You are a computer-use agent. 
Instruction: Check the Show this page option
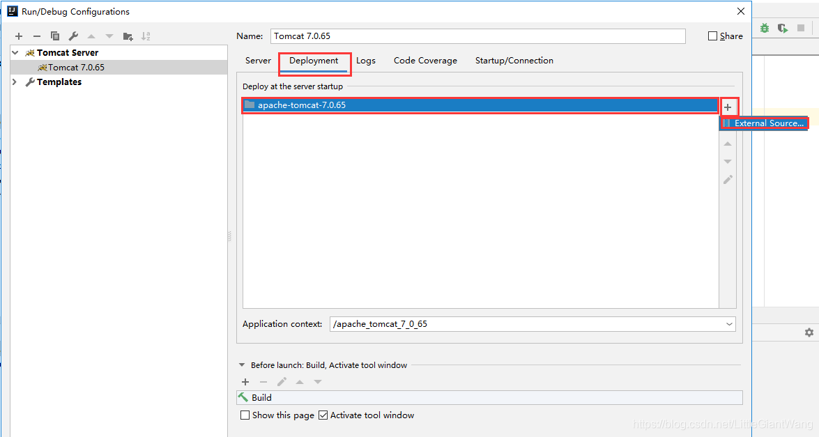click(245, 415)
